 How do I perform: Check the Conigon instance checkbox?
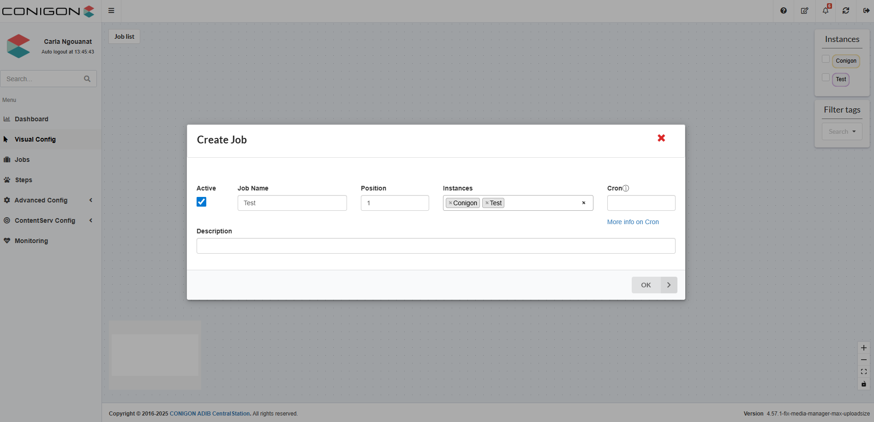tap(826, 59)
